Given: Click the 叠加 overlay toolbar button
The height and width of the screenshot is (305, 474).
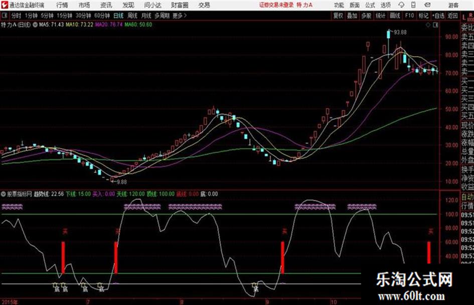Looking at the screenshot, I should pos(352,16).
